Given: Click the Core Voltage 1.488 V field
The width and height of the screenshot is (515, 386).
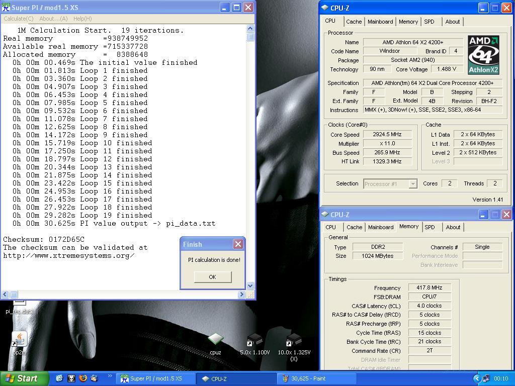Looking at the screenshot, I should coord(447,69).
